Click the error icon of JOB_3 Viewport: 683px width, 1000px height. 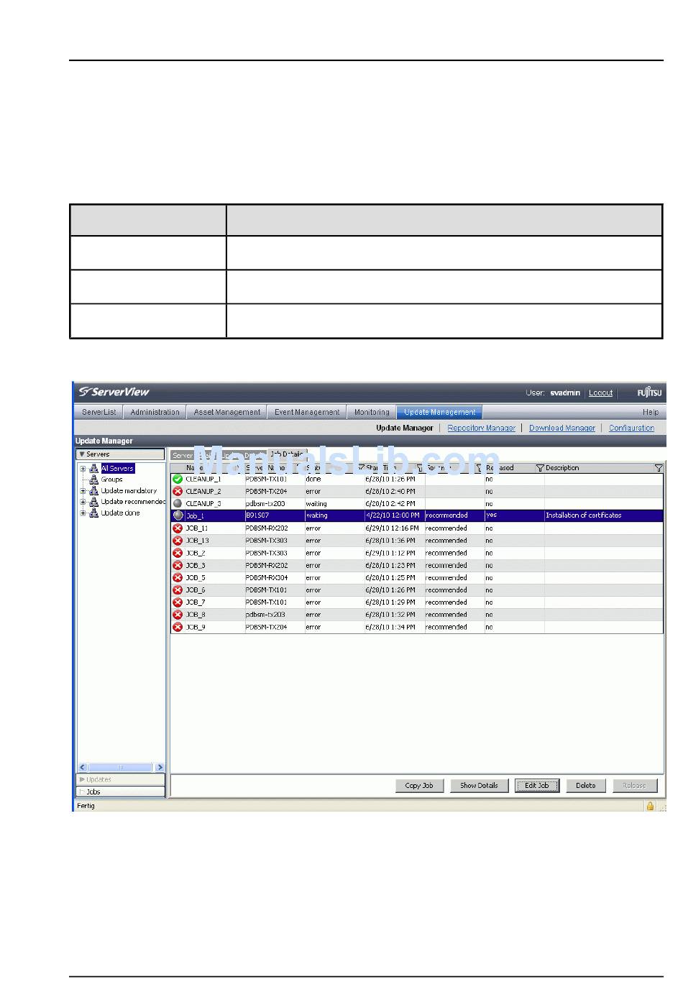(x=178, y=565)
